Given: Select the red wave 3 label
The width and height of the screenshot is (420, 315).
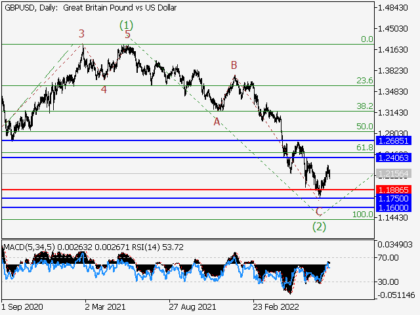Looking at the screenshot, I should (81, 33).
